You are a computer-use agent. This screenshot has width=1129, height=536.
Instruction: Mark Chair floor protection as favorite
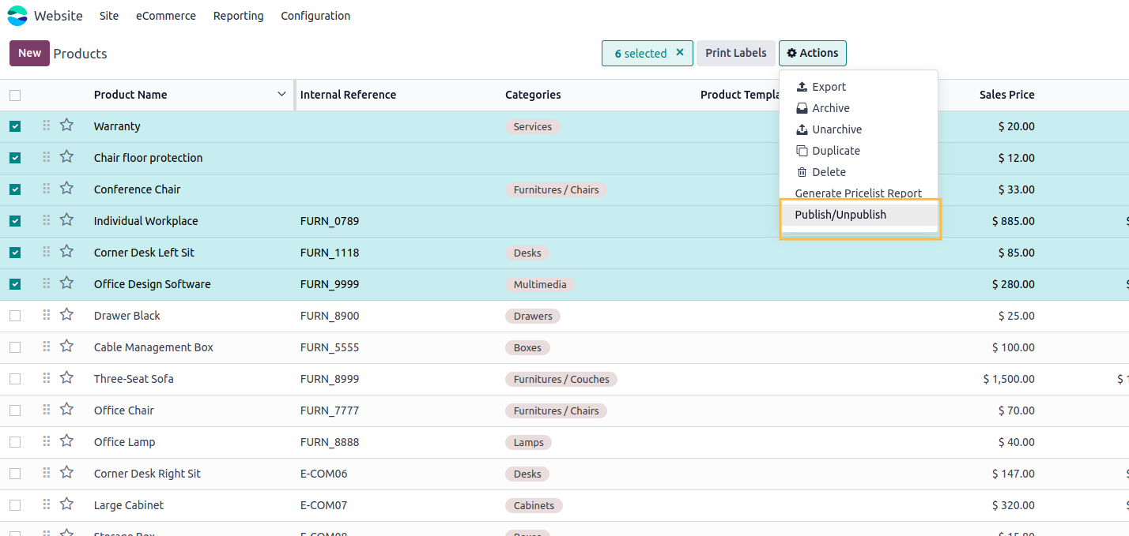coord(66,157)
